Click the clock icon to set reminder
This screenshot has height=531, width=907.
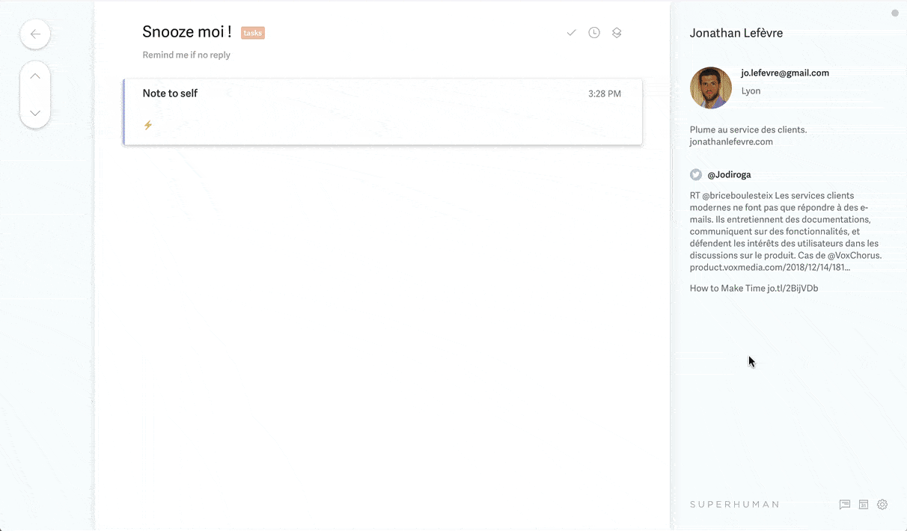(x=594, y=33)
